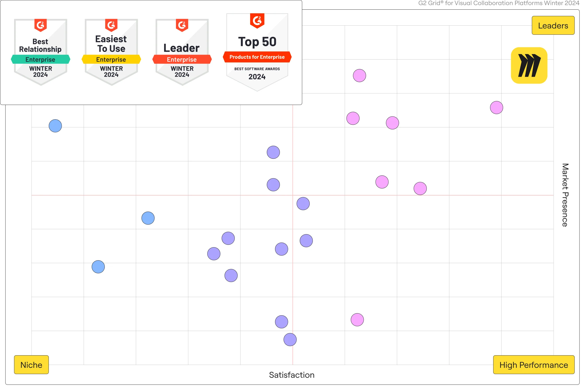Click the Easiest To Use badge
The width and height of the screenshot is (585, 390).
111,52
